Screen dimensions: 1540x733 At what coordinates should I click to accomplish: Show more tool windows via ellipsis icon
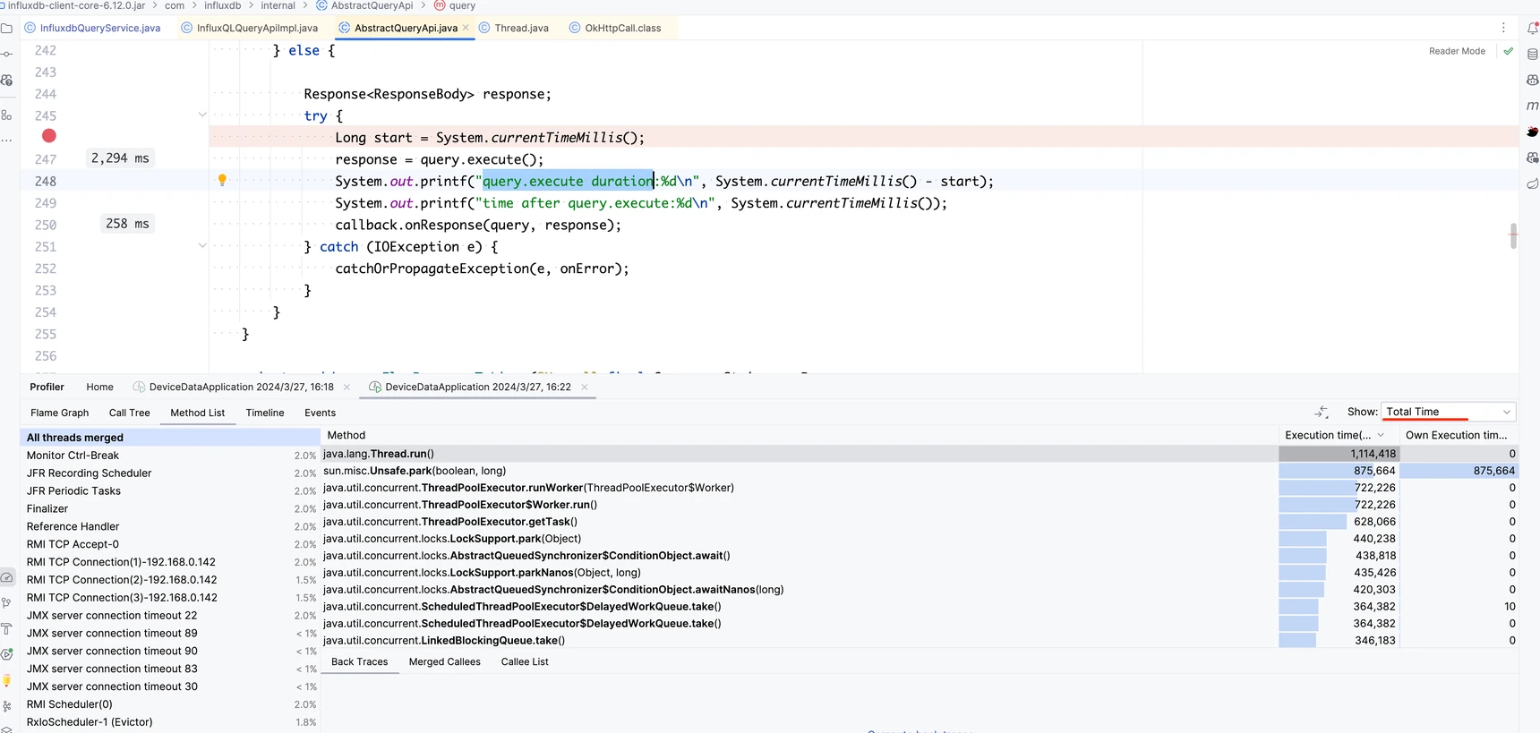7,141
